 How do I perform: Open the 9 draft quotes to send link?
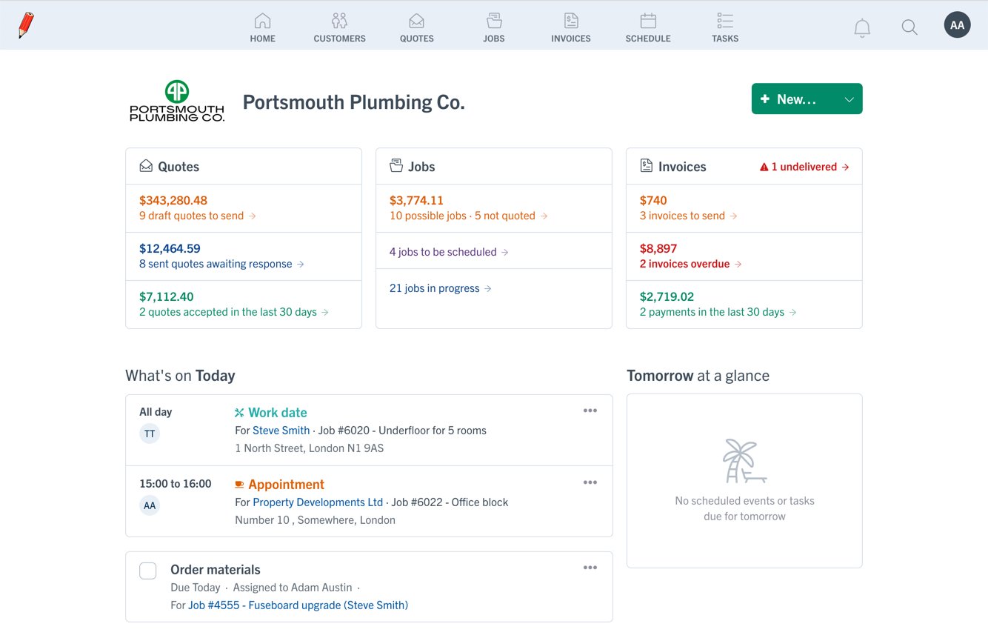[191, 216]
